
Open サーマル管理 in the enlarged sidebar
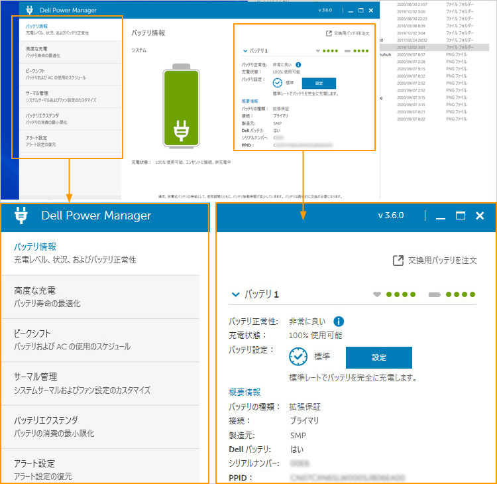pos(101,383)
